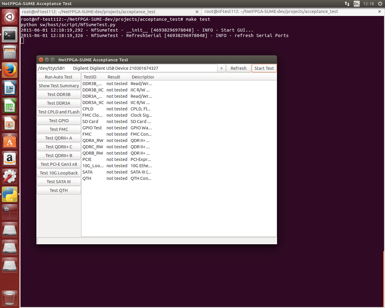385x308 pixels.
Task: Click Refresh to rescan serial ports
Action: pos(238,68)
